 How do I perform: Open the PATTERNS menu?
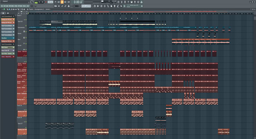pos(11,6)
